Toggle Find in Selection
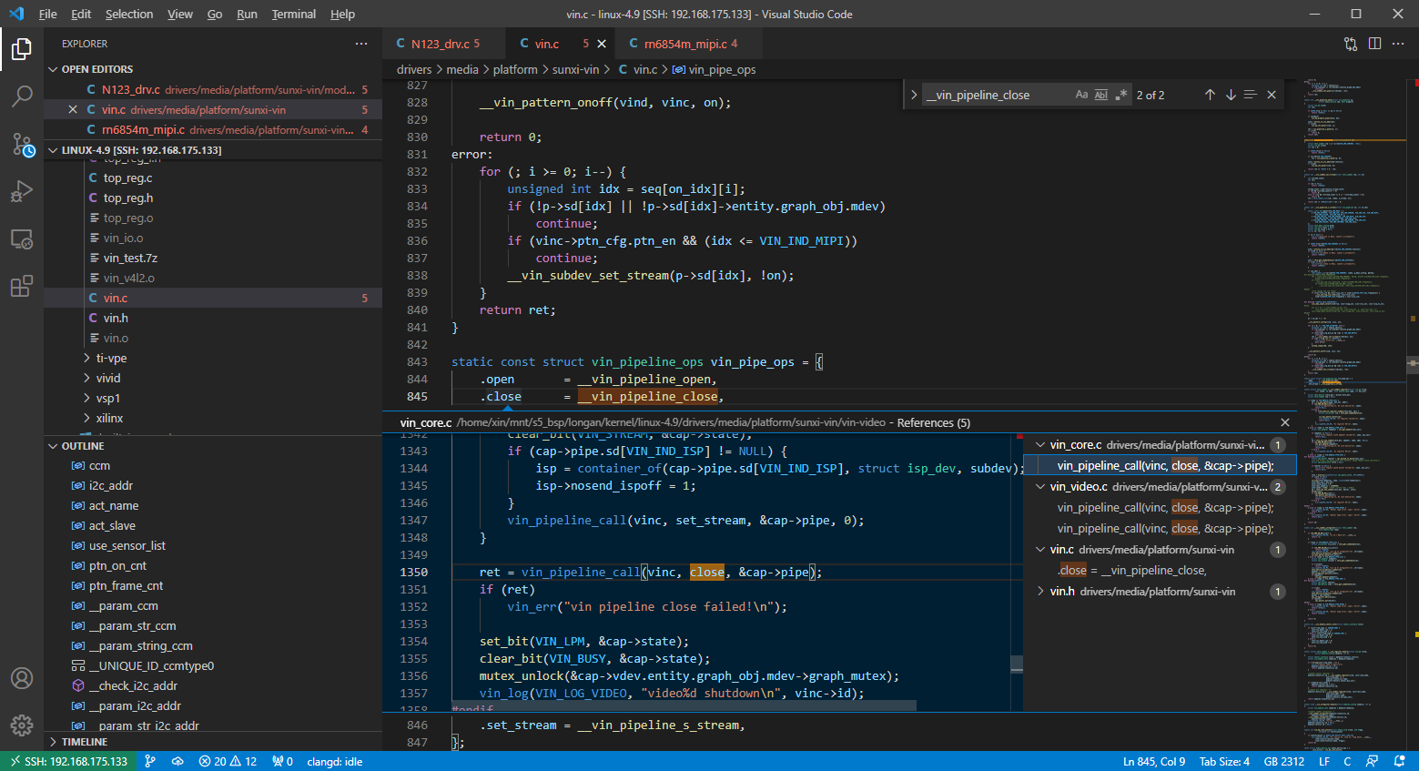Viewport: 1419px width, 771px height. 1251,95
